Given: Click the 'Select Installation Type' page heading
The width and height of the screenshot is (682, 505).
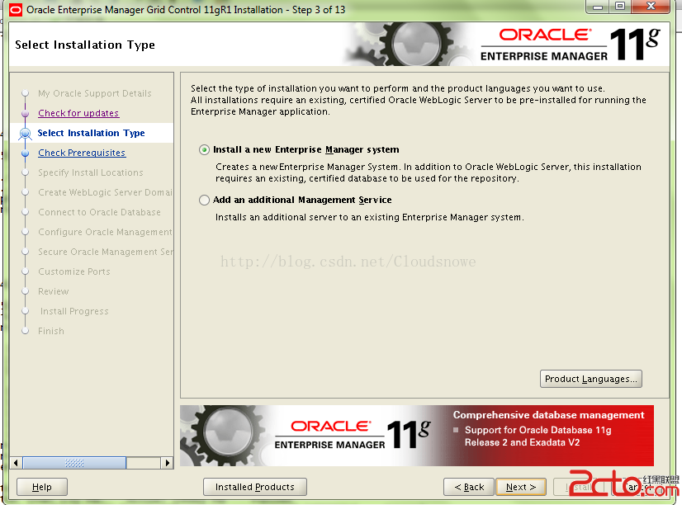Looking at the screenshot, I should [85, 45].
